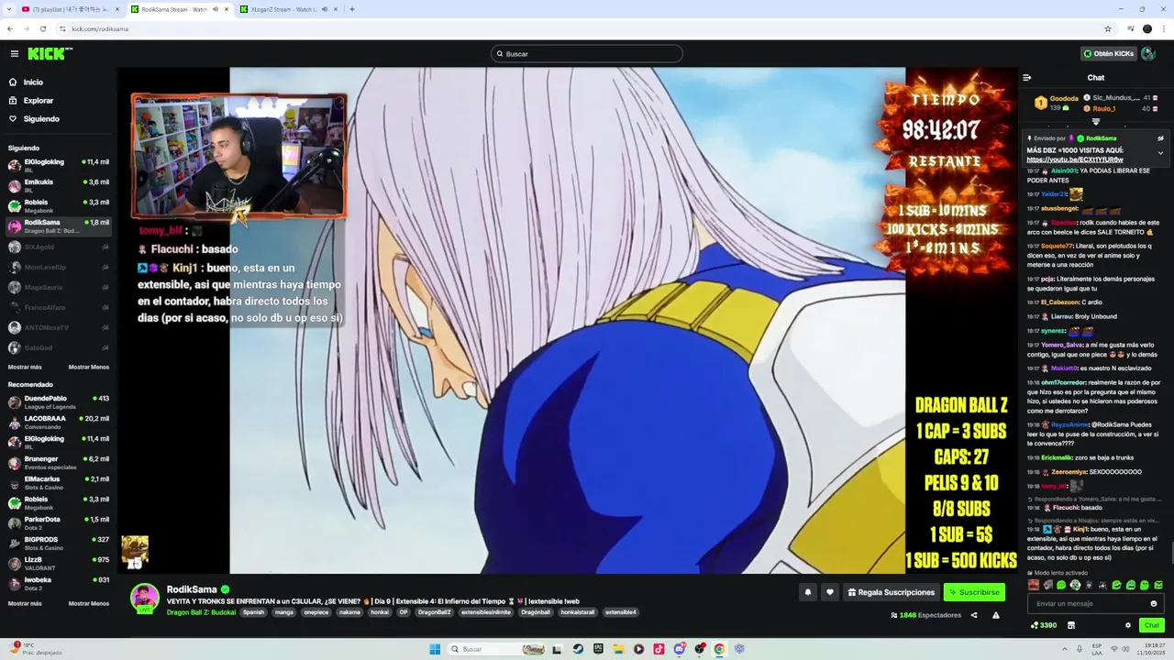Open chat settings gear icon
The image size is (1174, 660).
click(1128, 625)
